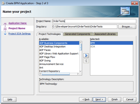Switch to the Generated Components tab

click(x=77, y=34)
